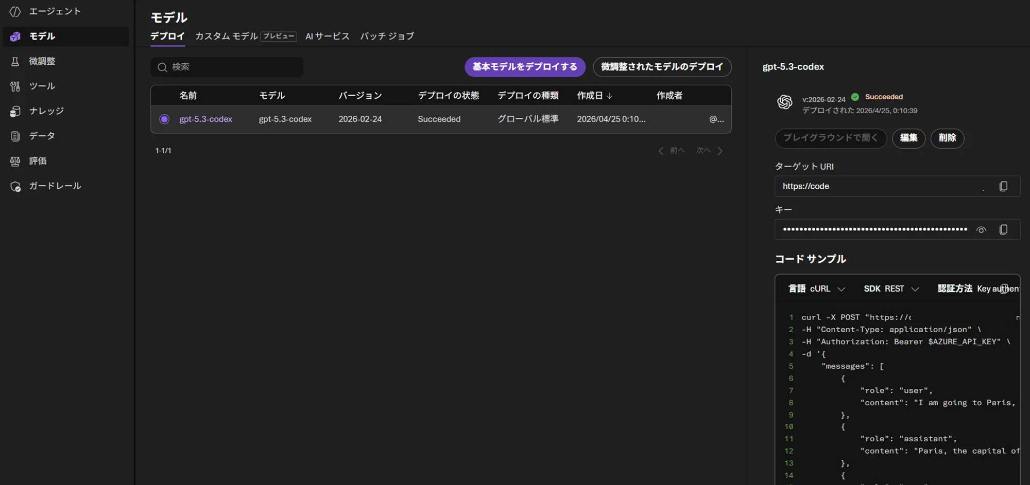Click the Authorization Bearer code line

[x=906, y=342]
